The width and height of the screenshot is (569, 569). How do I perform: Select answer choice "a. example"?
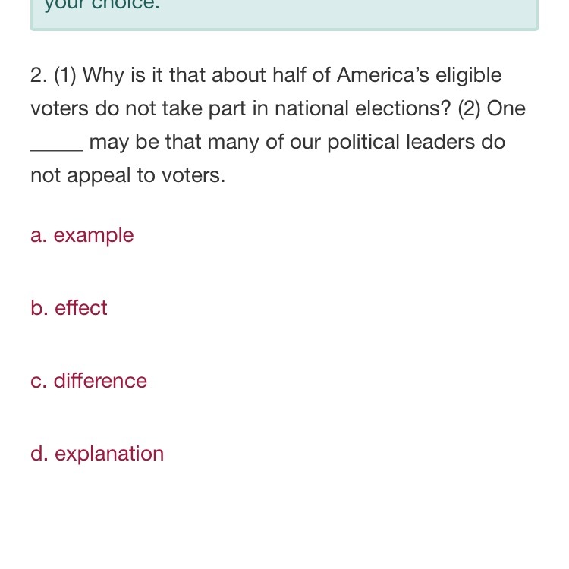(83, 235)
